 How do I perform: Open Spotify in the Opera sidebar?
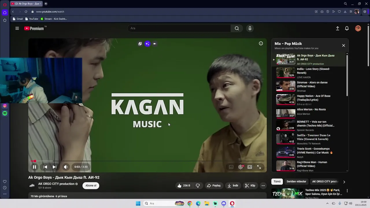click(x=5, y=114)
